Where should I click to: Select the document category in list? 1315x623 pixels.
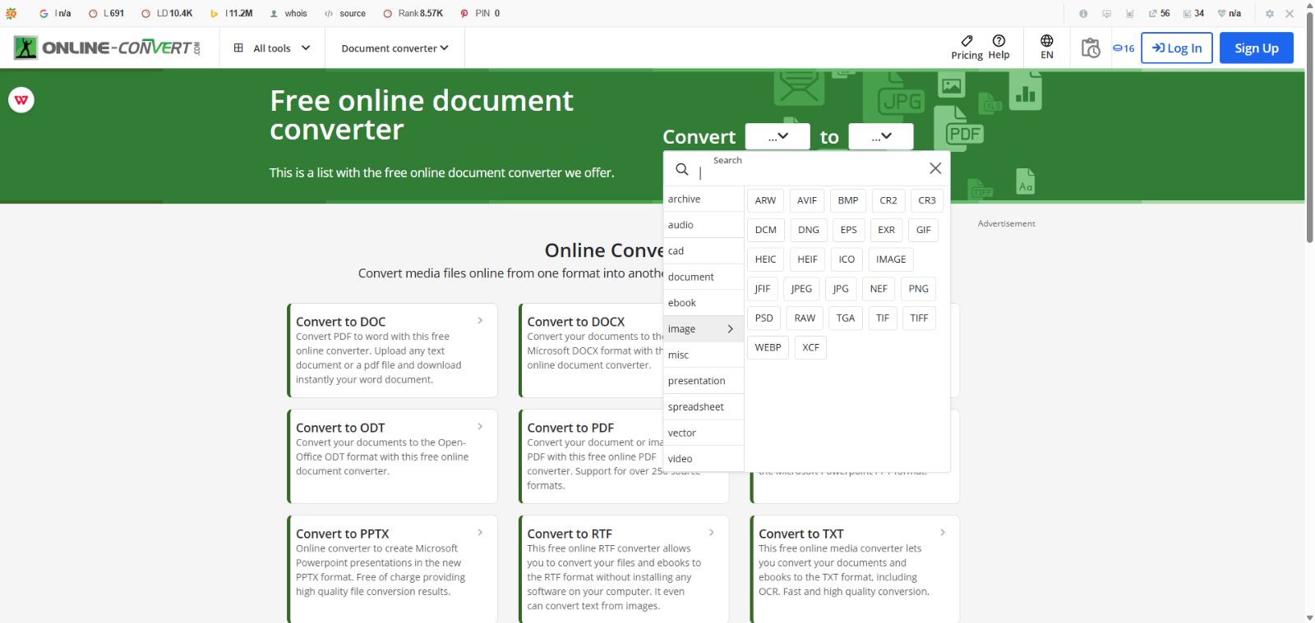coord(691,277)
